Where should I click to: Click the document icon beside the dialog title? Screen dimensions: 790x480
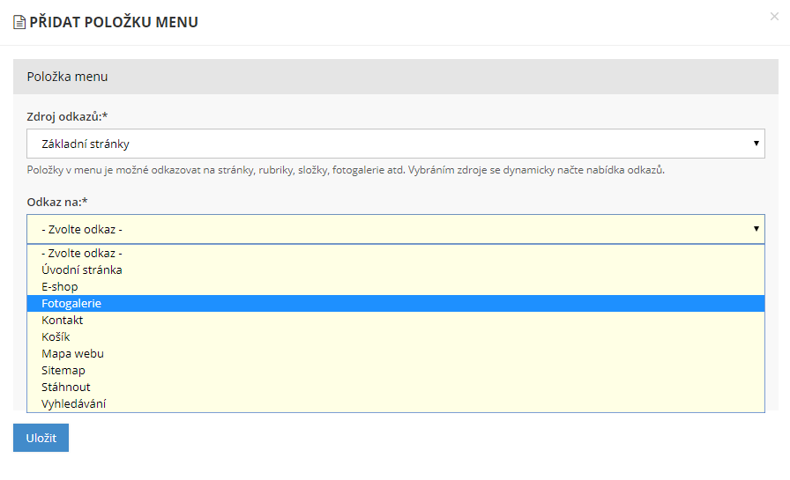pyautogui.click(x=19, y=23)
